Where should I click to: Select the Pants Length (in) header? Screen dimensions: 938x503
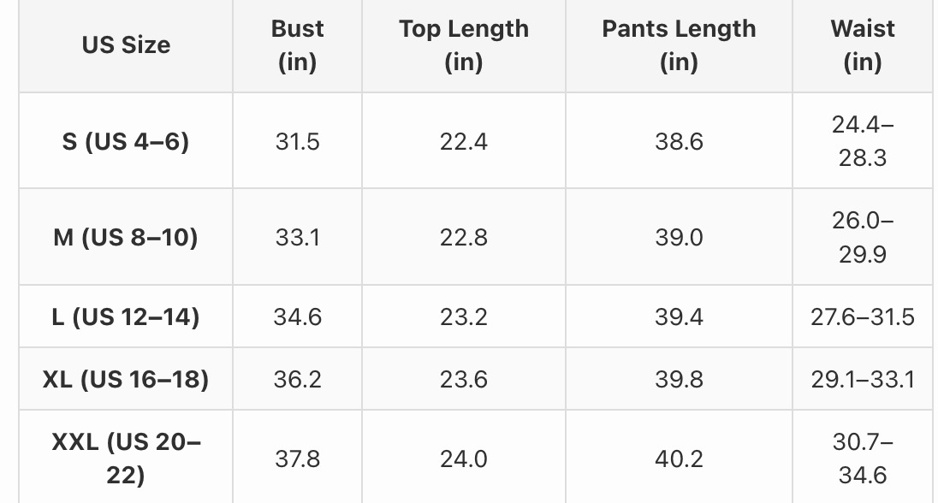(679, 44)
